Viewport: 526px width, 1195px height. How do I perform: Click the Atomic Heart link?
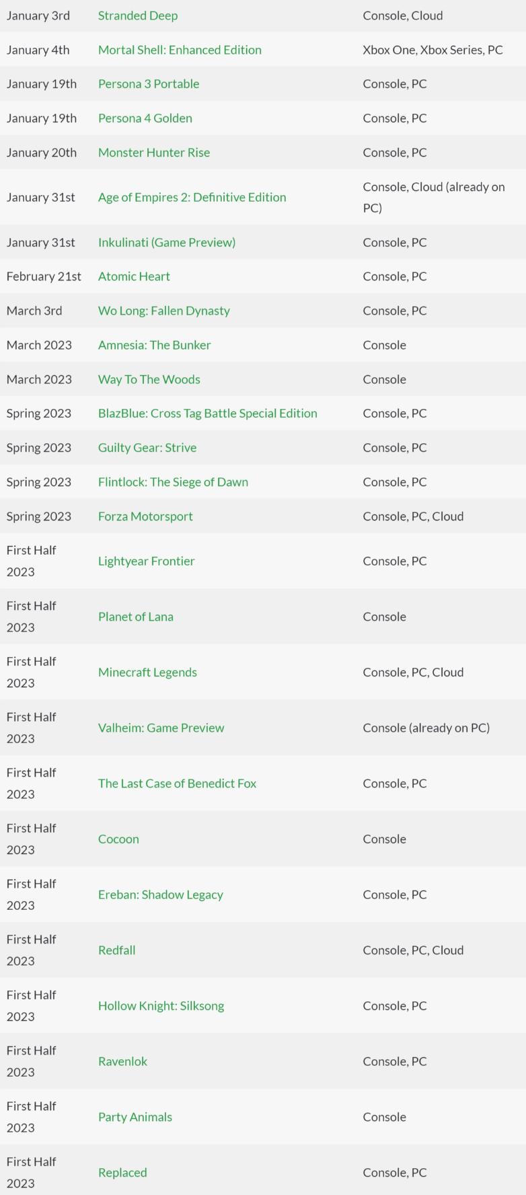[x=134, y=276]
